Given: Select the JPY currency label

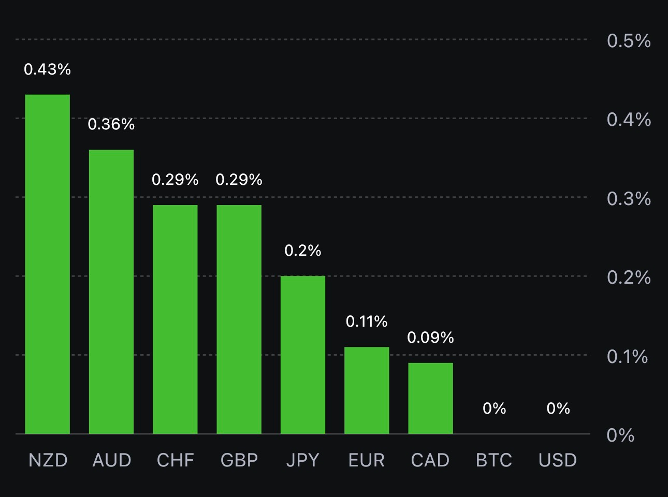Looking at the screenshot, I should point(303,460).
